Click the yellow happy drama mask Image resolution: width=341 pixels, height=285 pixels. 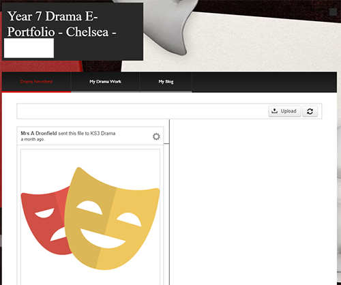point(112,219)
